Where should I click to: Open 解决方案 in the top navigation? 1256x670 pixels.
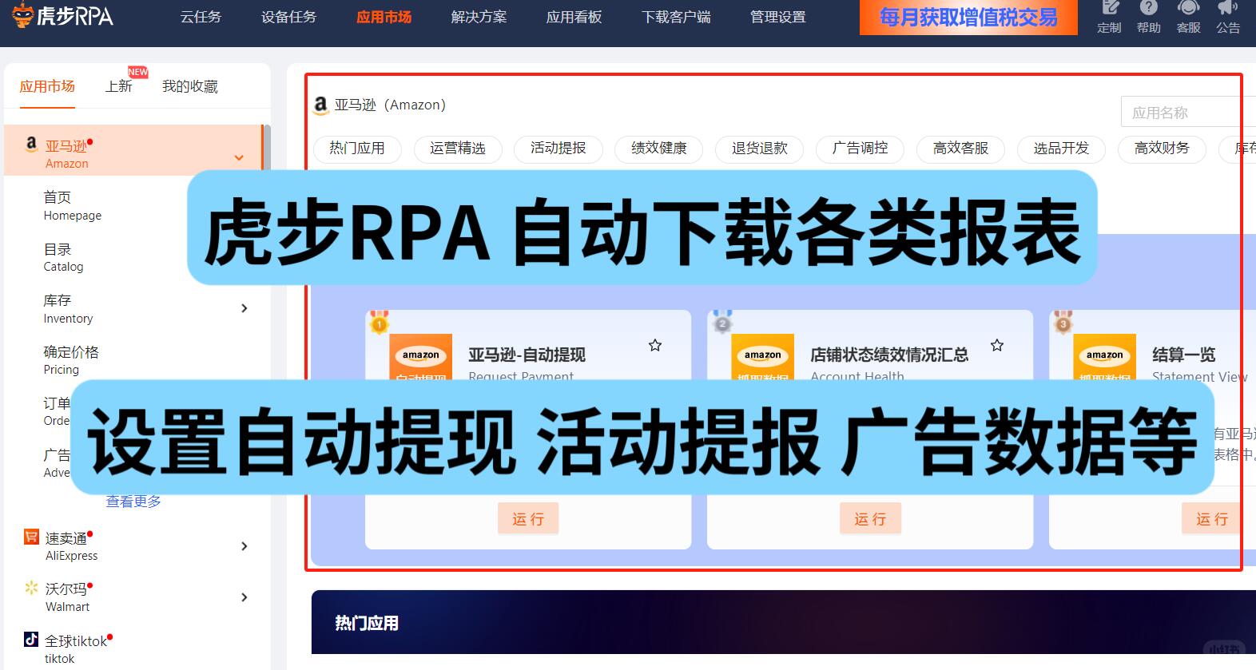pyautogui.click(x=479, y=17)
